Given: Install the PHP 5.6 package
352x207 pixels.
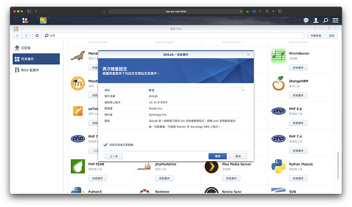Looking at the screenshot, I should pyautogui.click(x=298, y=123).
